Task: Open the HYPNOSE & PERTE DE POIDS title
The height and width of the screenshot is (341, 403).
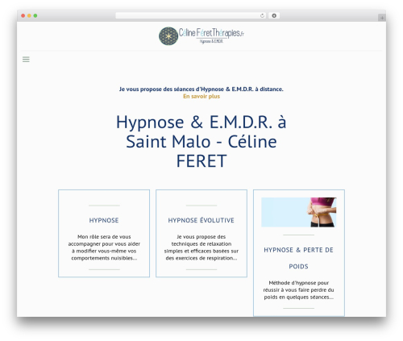Action: point(298,258)
